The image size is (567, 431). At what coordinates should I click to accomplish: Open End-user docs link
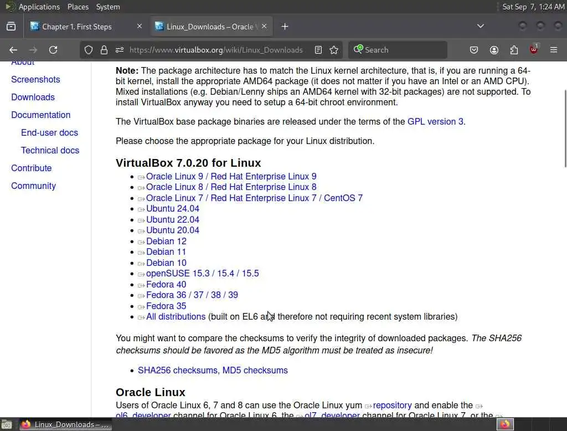(x=49, y=133)
